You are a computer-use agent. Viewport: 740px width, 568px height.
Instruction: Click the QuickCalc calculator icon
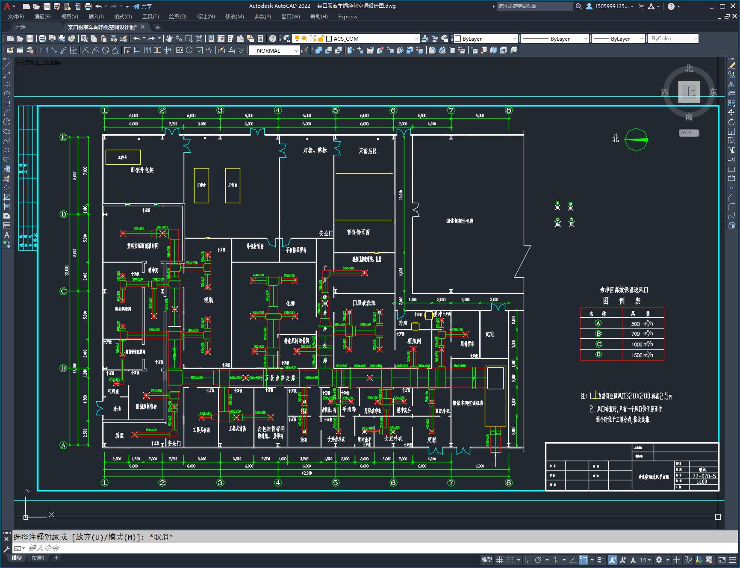(x=260, y=38)
